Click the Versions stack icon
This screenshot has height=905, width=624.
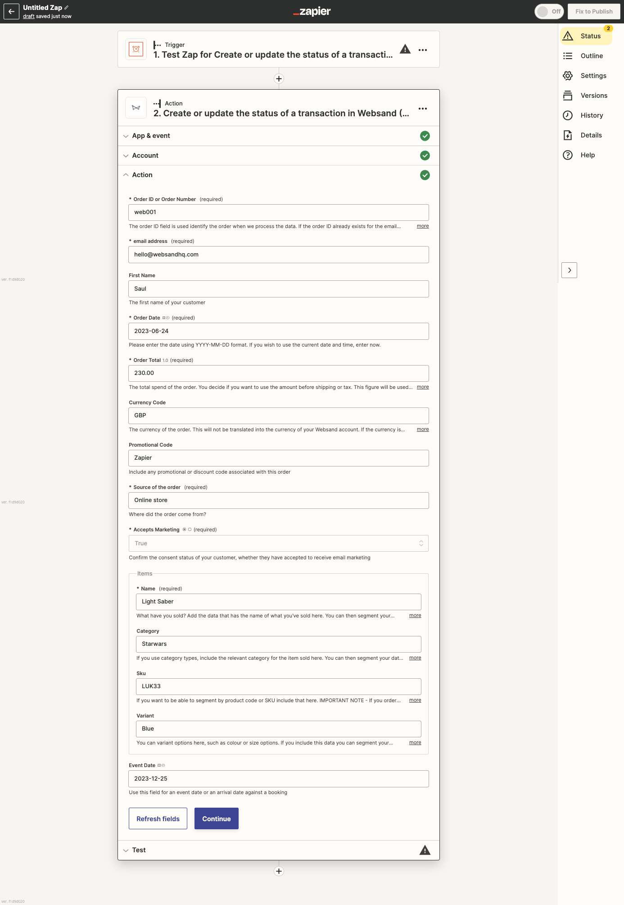[x=568, y=96]
